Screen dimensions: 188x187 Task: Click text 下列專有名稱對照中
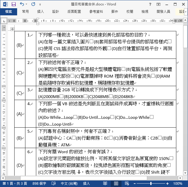point(59,131)
